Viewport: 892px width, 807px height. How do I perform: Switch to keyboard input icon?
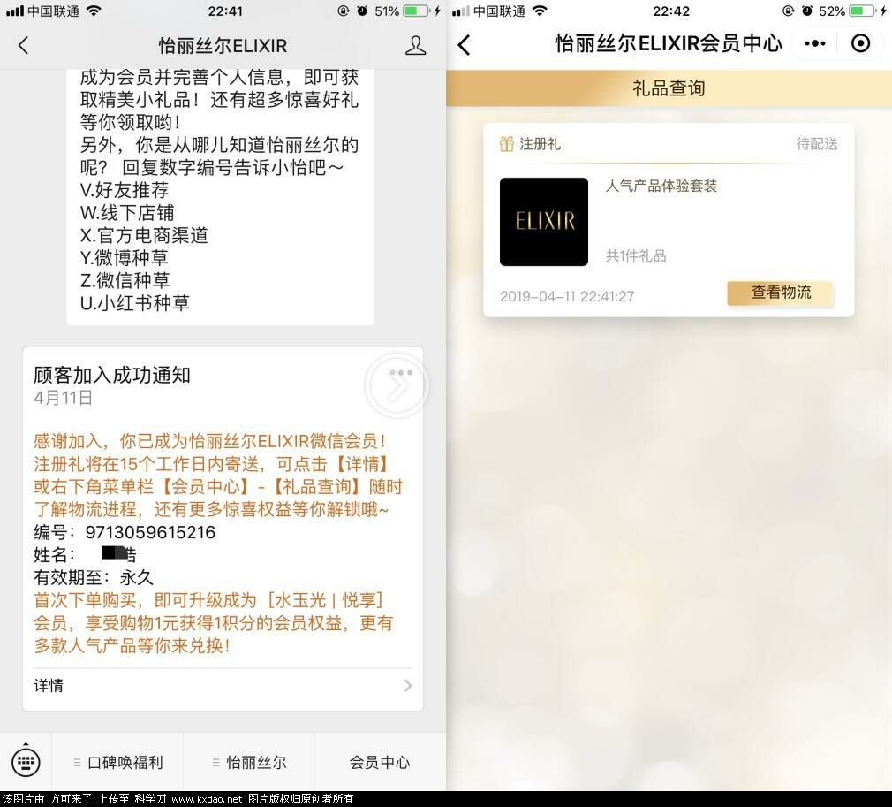point(26,761)
